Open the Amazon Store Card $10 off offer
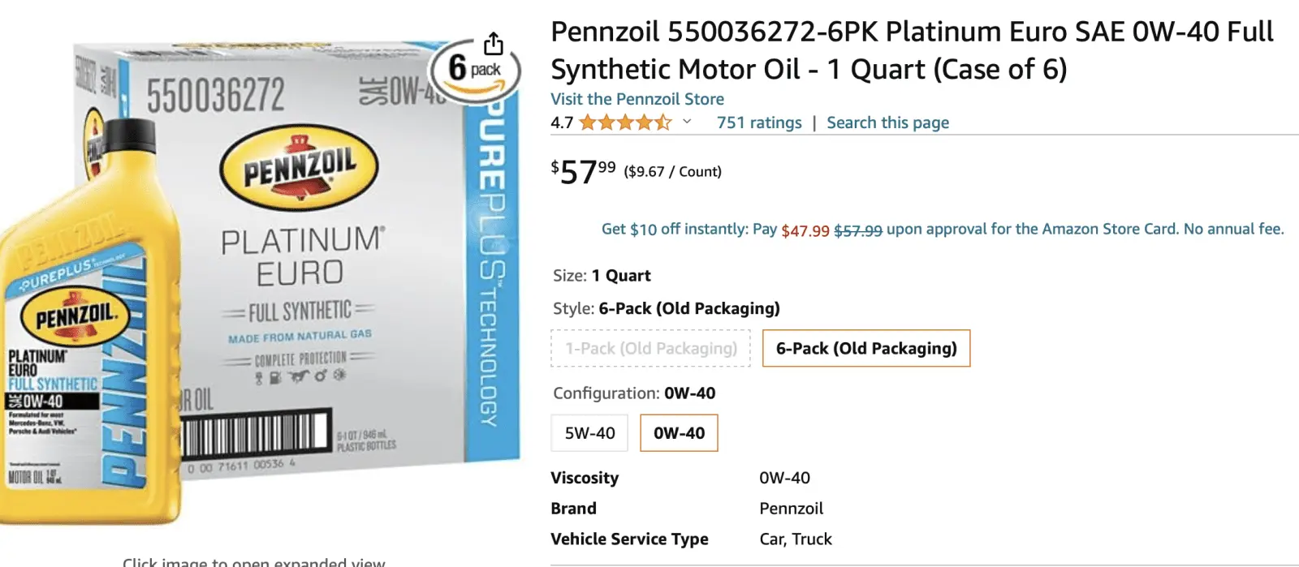This screenshot has height=567, width=1299. [942, 230]
